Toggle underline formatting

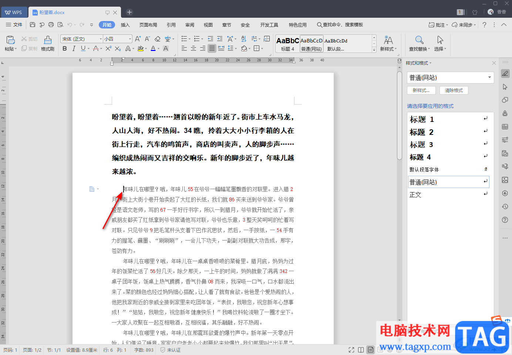(82, 48)
